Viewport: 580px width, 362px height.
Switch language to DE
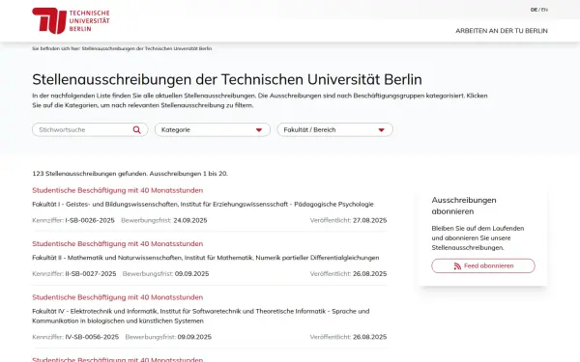coord(534,10)
